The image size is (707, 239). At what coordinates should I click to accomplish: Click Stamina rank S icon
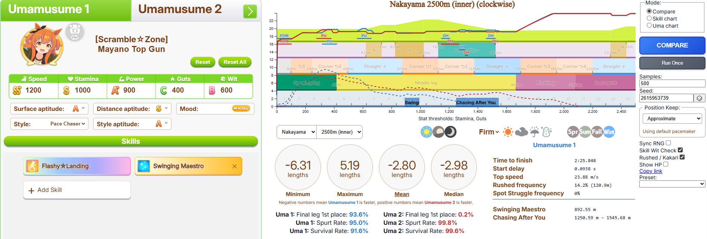click(66, 90)
